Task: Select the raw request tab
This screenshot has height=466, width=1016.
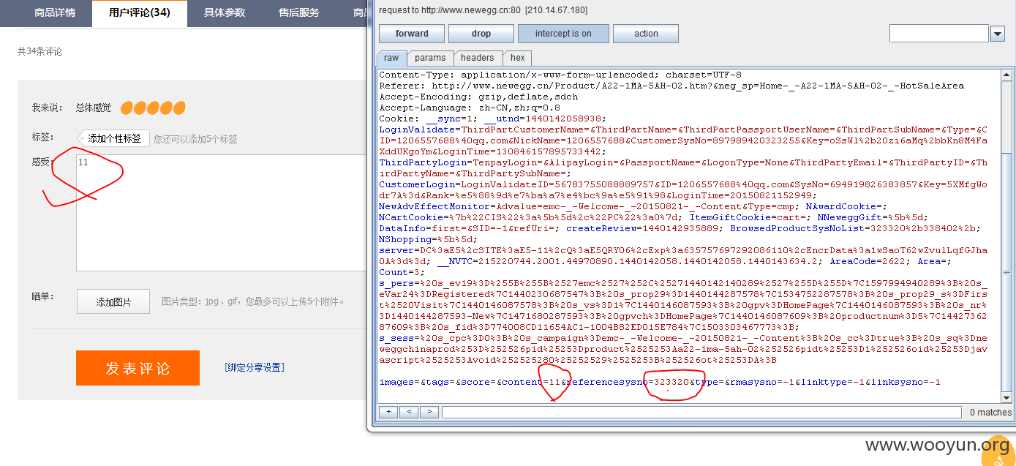Action: pos(392,58)
